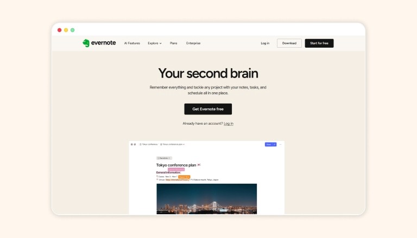Click the green maximize window button

click(x=72, y=30)
